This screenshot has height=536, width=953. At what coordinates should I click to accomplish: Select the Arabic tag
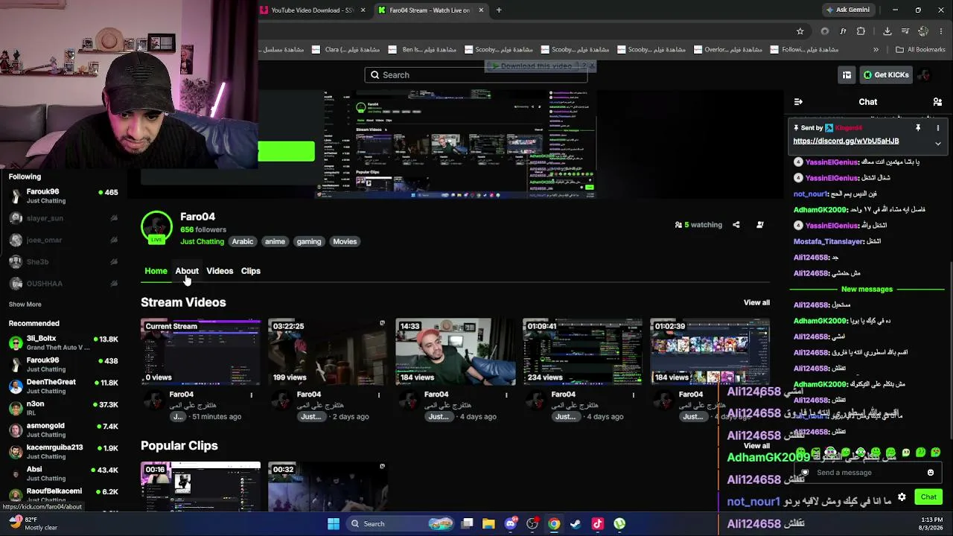pos(243,241)
